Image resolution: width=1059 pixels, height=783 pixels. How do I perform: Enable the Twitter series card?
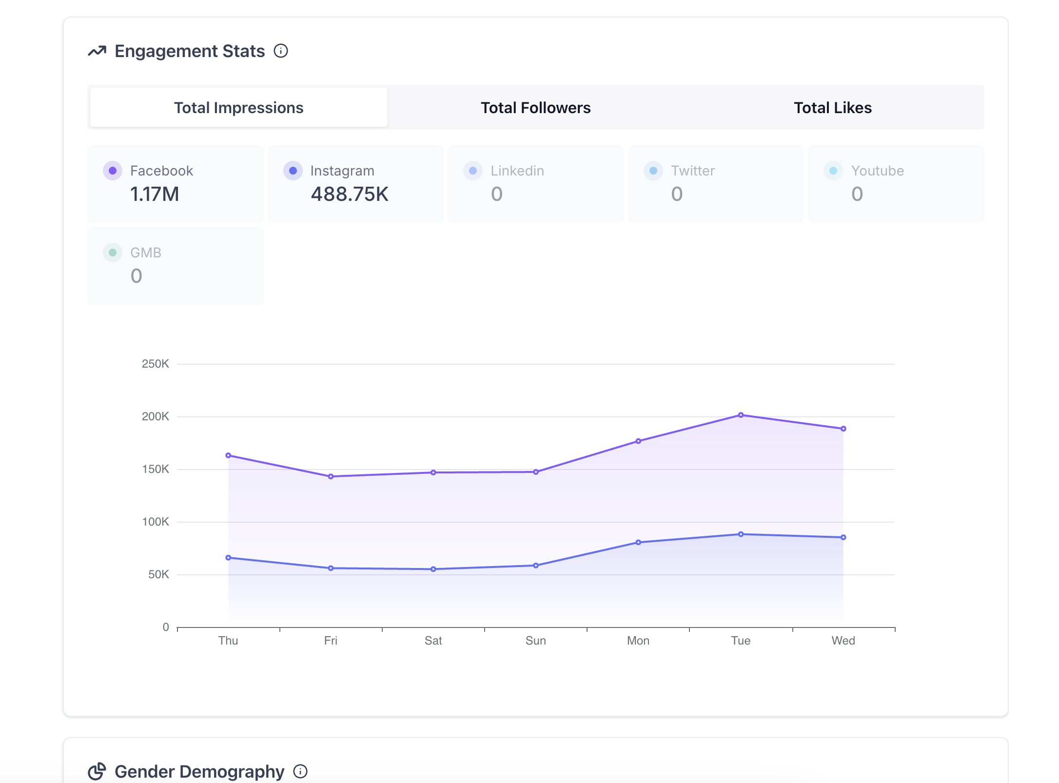pos(716,184)
